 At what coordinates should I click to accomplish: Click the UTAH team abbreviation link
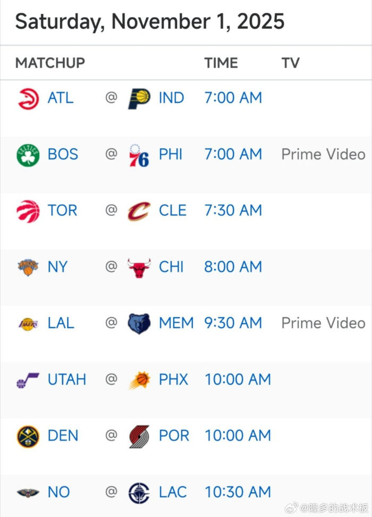67,379
